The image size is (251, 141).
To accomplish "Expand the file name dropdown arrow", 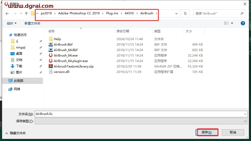I will [x=245, y=114].
